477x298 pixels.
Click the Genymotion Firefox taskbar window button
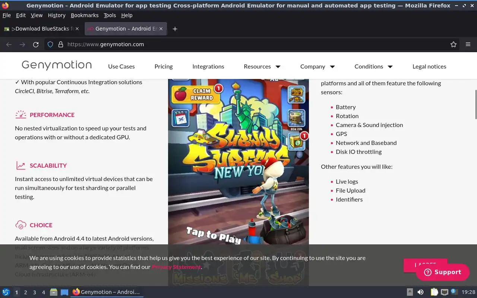click(x=107, y=292)
